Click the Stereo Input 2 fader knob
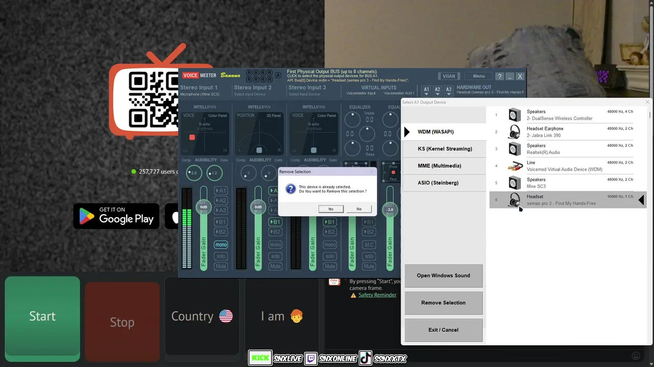The height and width of the screenshot is (367, 654). [258, 207]
